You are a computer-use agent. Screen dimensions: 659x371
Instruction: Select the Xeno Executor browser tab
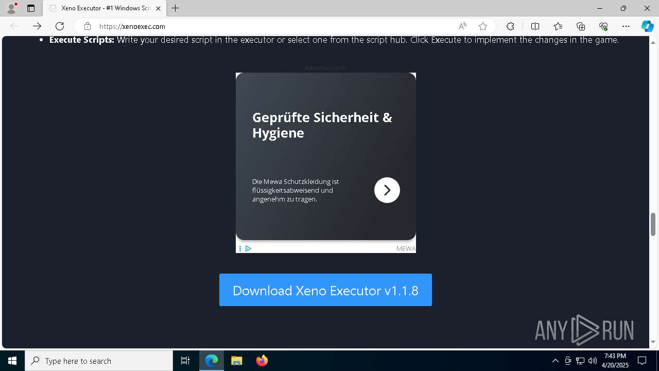[105, 8]
